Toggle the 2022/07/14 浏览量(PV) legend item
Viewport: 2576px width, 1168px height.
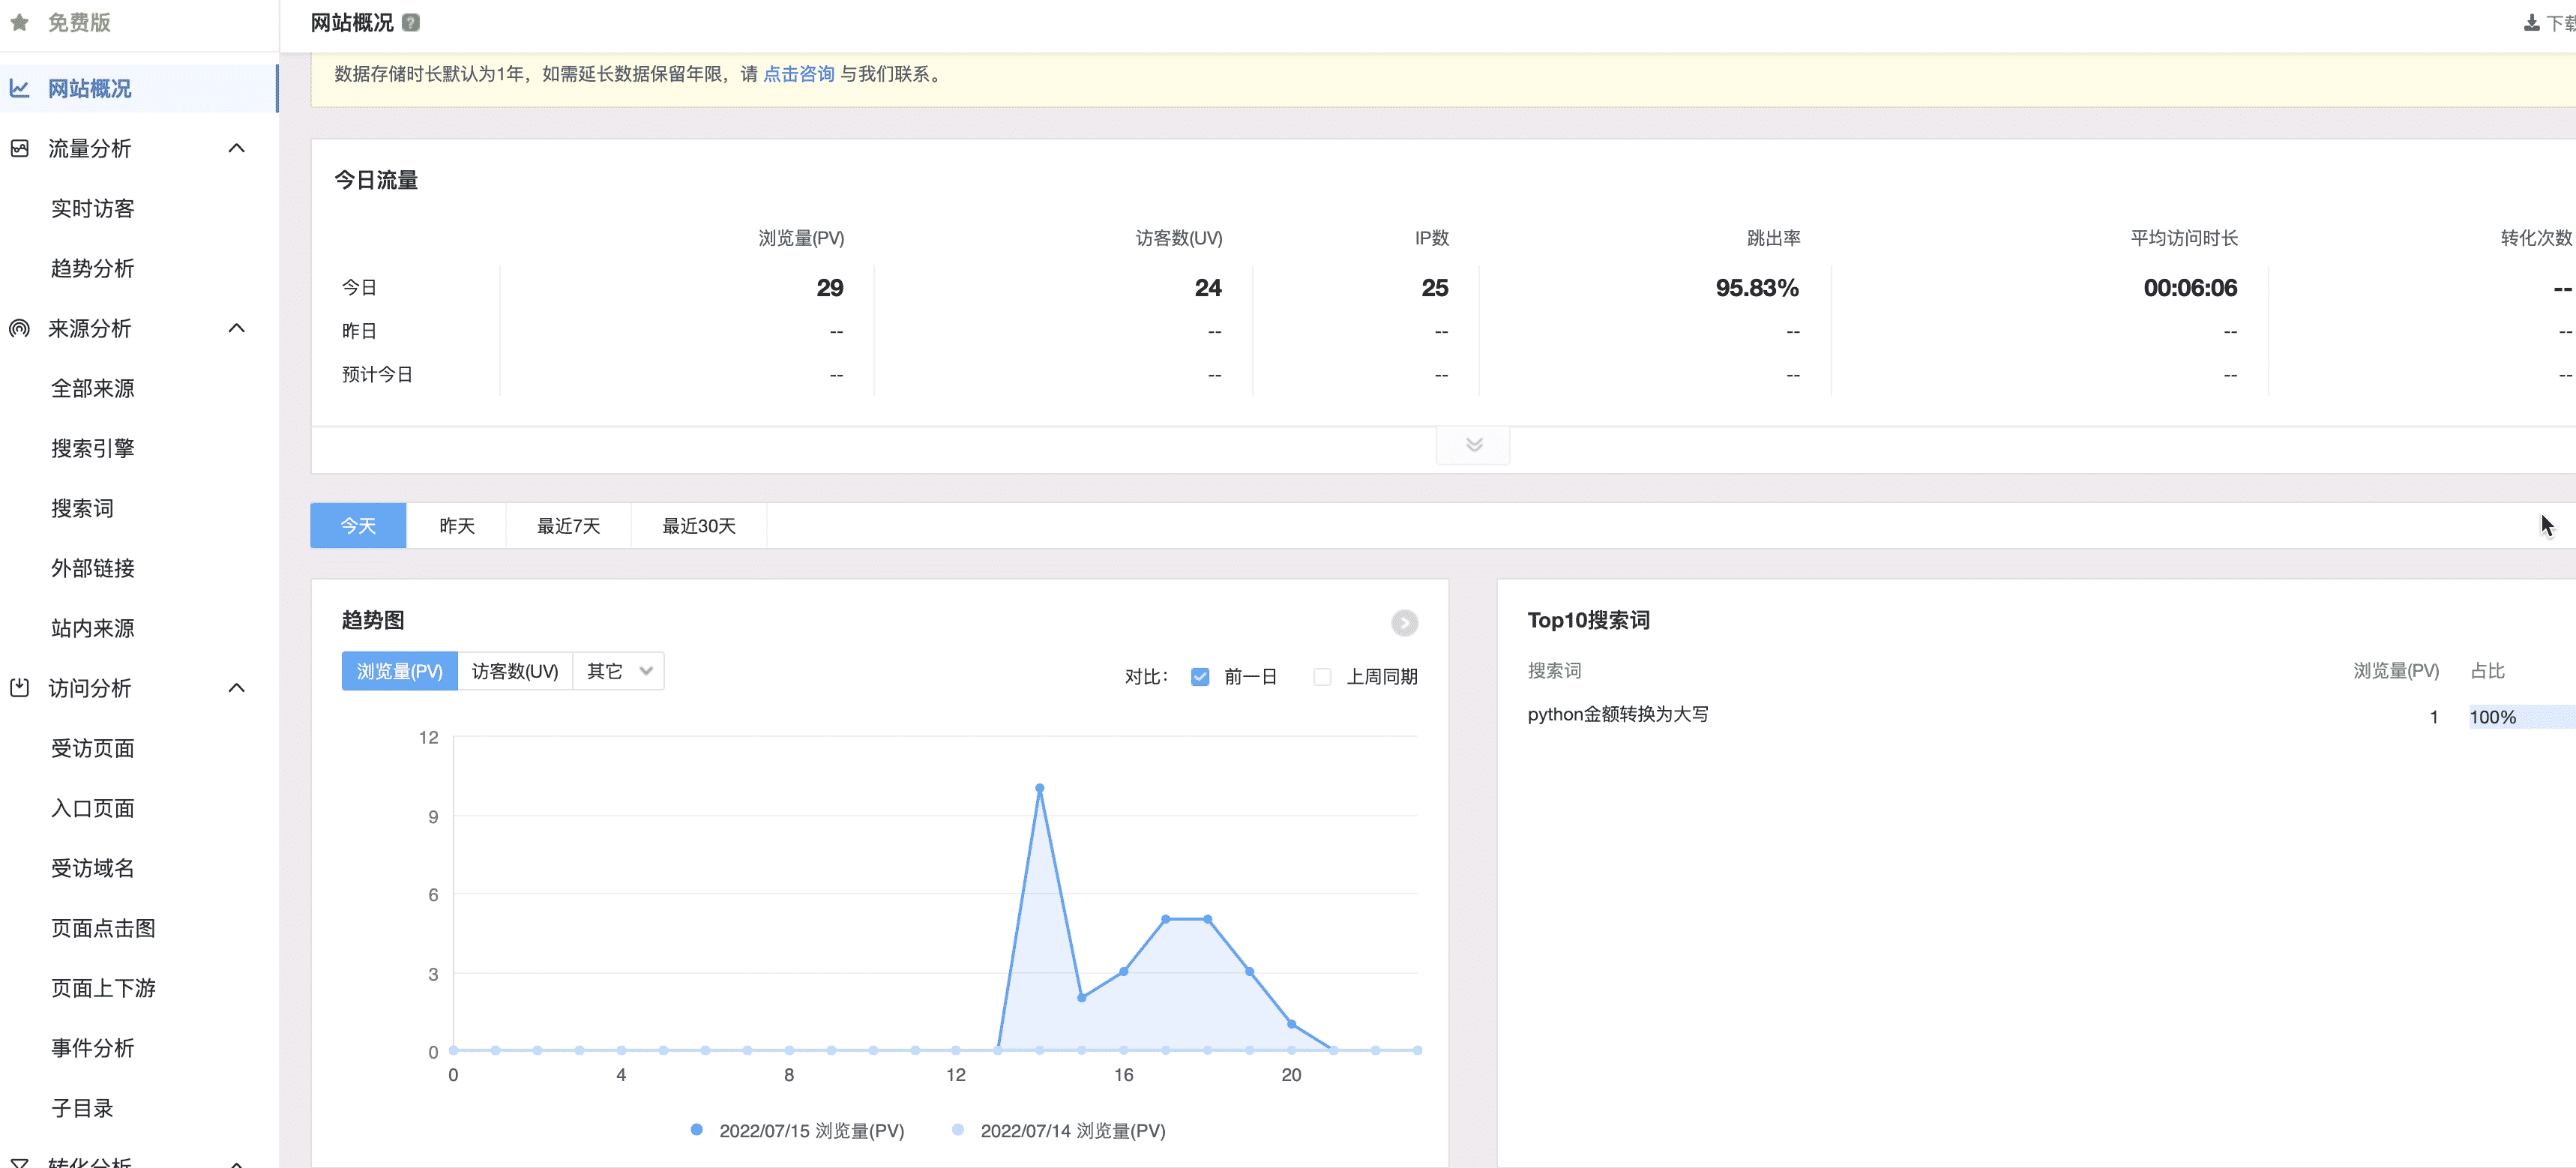click(x=1058, y=1130)
